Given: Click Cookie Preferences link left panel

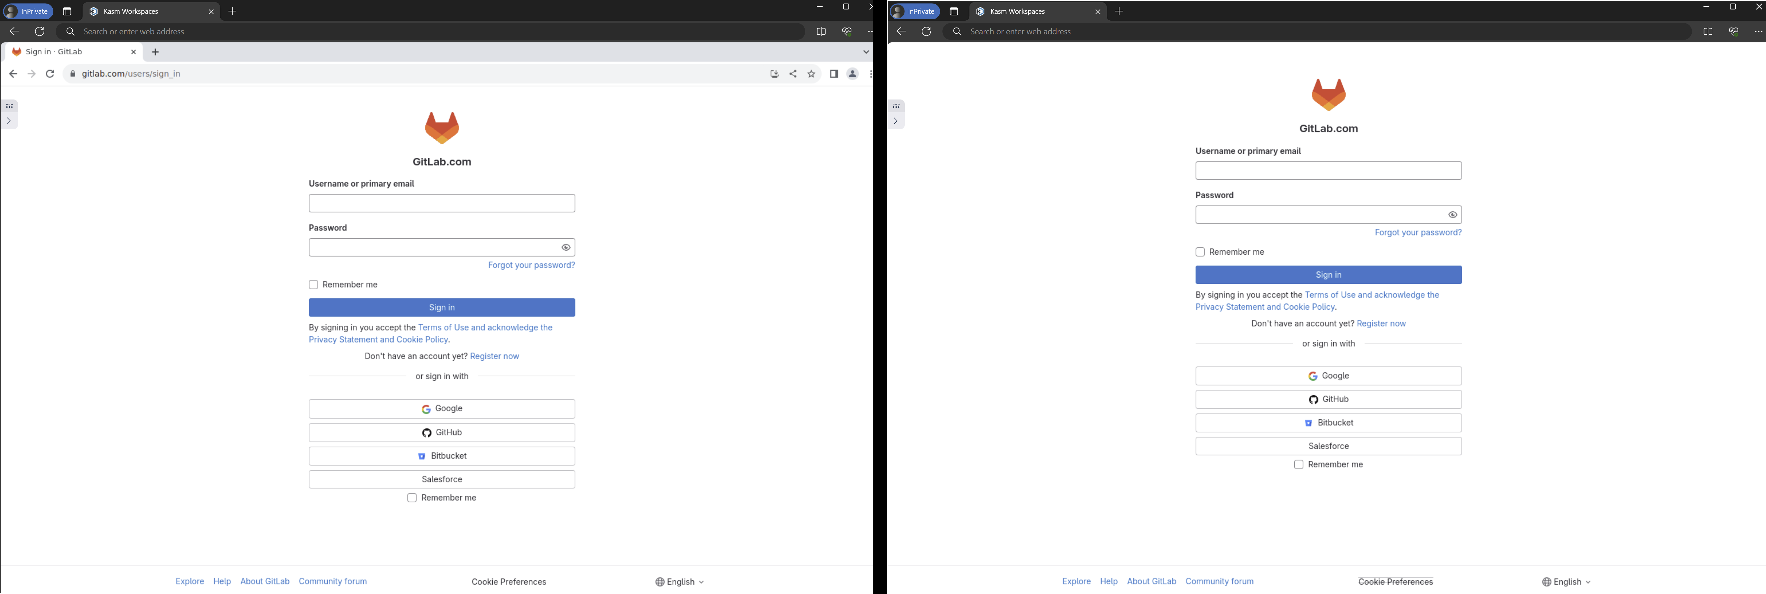Looking at the screenshot, I should pyautogui.click(x=508, y=582).
